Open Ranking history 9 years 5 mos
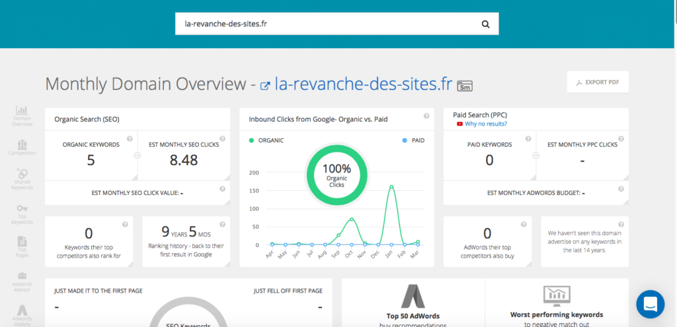The width and height of the screenshot is (677, 327). tap(186, 242)
